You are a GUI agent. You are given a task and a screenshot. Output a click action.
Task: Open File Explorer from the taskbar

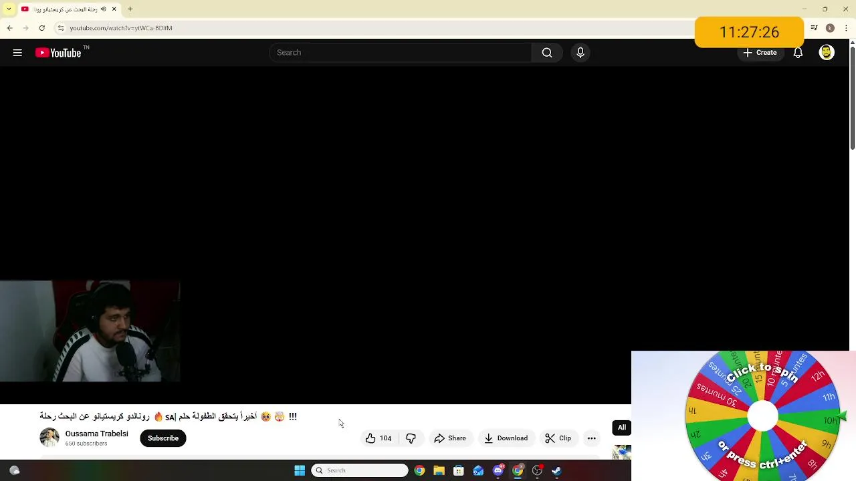click(439, 470)
